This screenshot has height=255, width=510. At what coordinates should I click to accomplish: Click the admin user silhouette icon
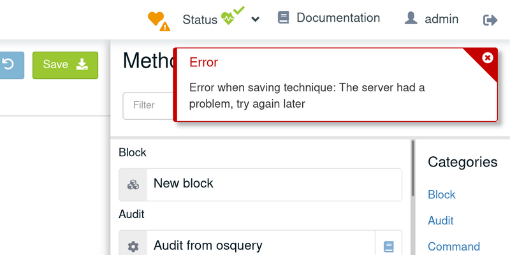point(411,18)
